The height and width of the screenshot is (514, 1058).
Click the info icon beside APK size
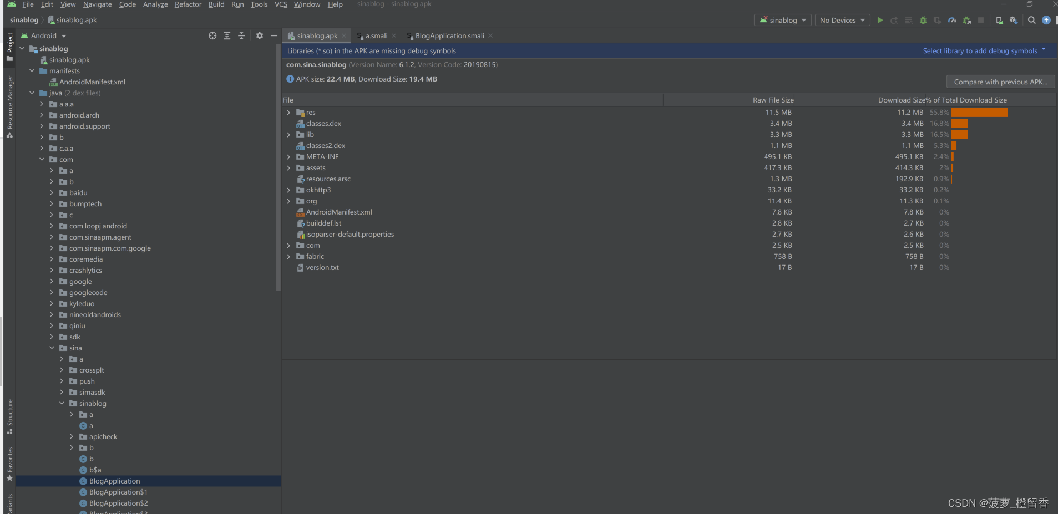coord(290,79)
